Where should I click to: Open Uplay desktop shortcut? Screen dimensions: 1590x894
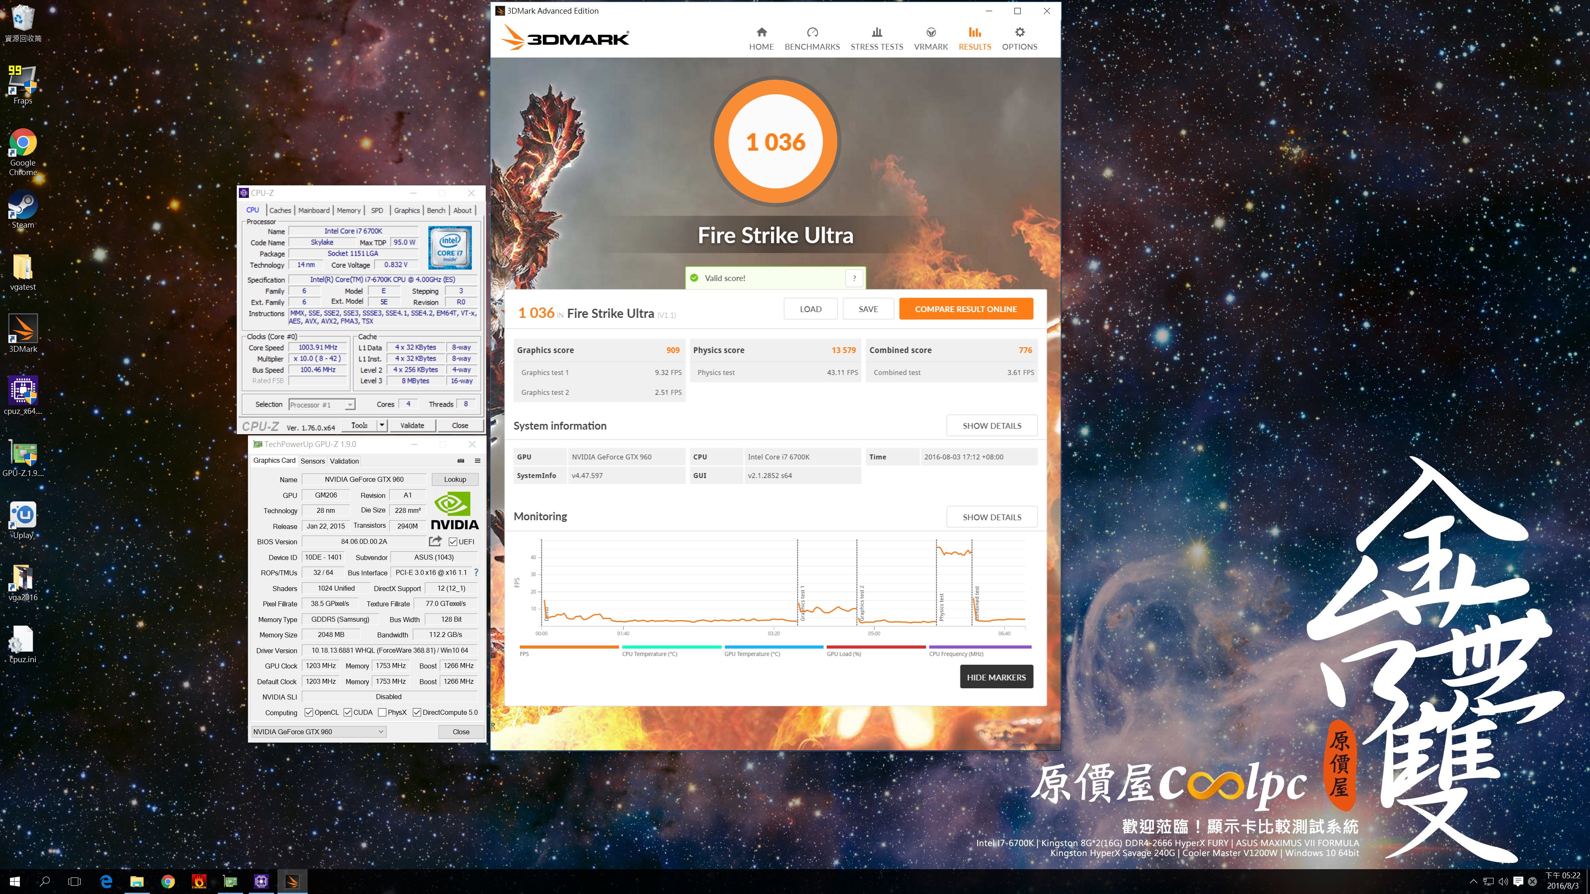coord(23,520)
